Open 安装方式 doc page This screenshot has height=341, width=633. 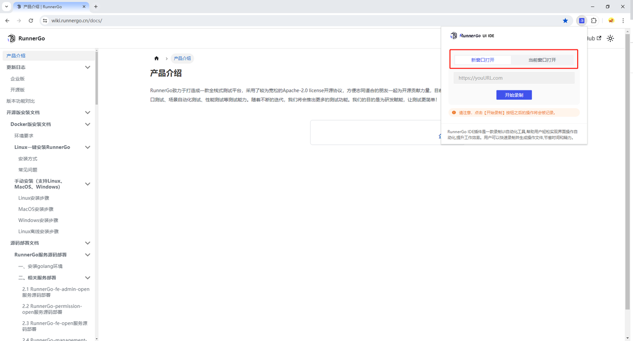pyautogui.click(x=28, y=159)
